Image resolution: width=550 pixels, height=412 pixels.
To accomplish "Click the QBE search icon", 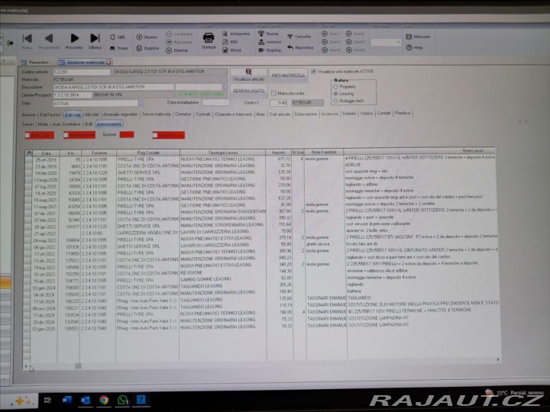I will pyautogui.click(x=117, y=37).
